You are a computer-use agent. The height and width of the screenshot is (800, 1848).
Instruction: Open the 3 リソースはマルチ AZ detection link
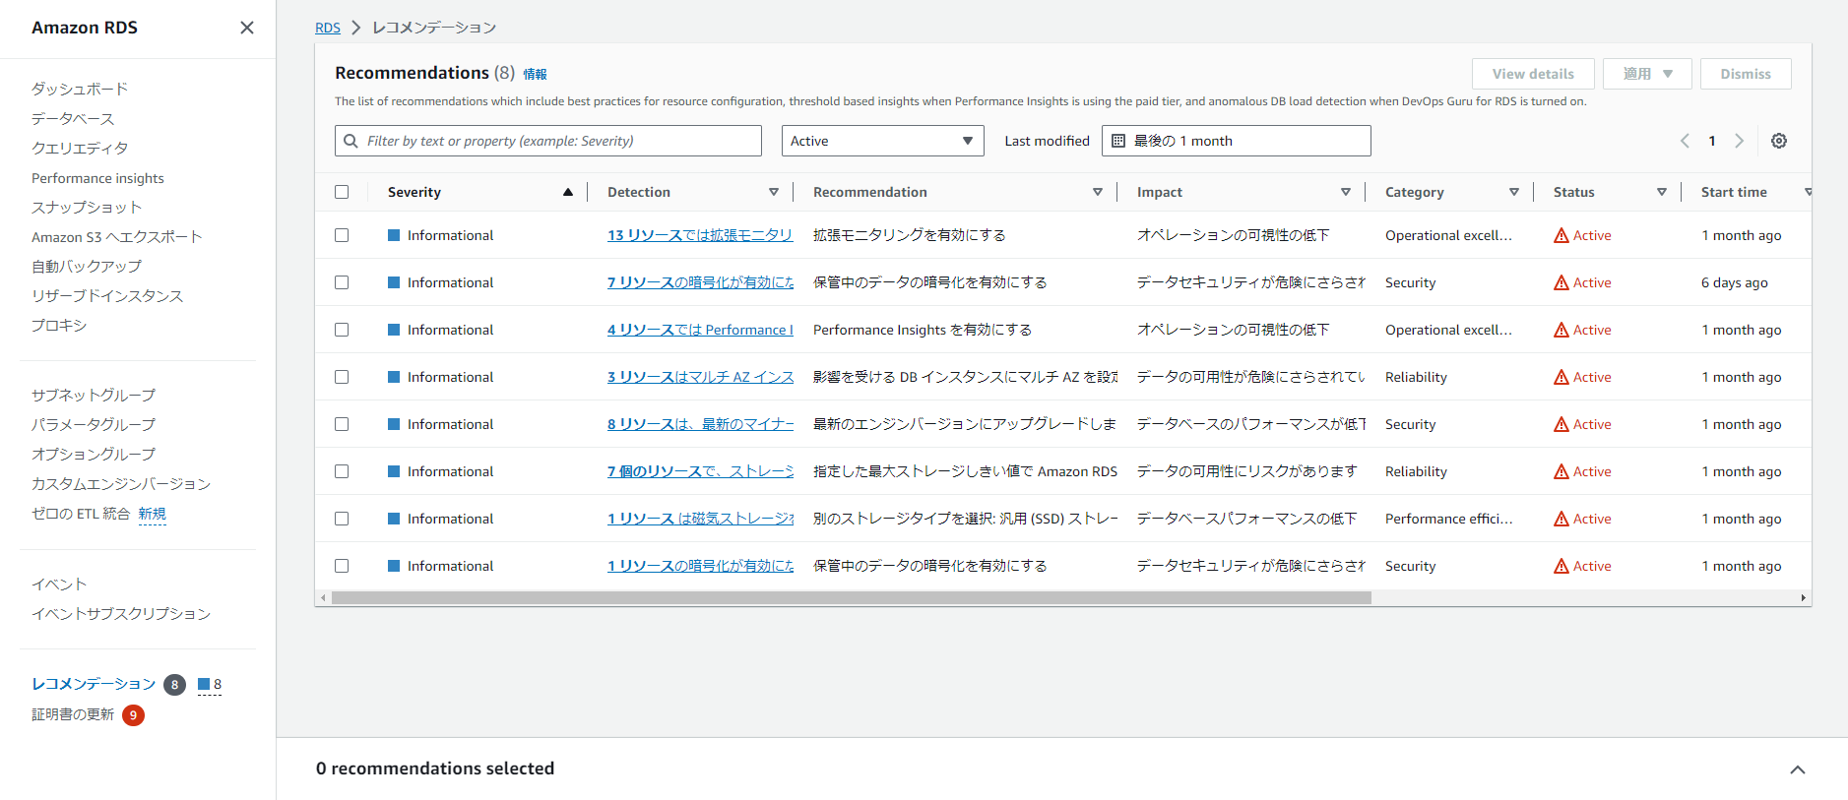[700, 377]
